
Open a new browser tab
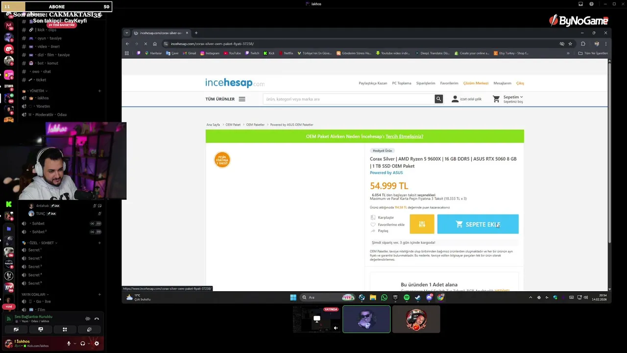[196, 33]
